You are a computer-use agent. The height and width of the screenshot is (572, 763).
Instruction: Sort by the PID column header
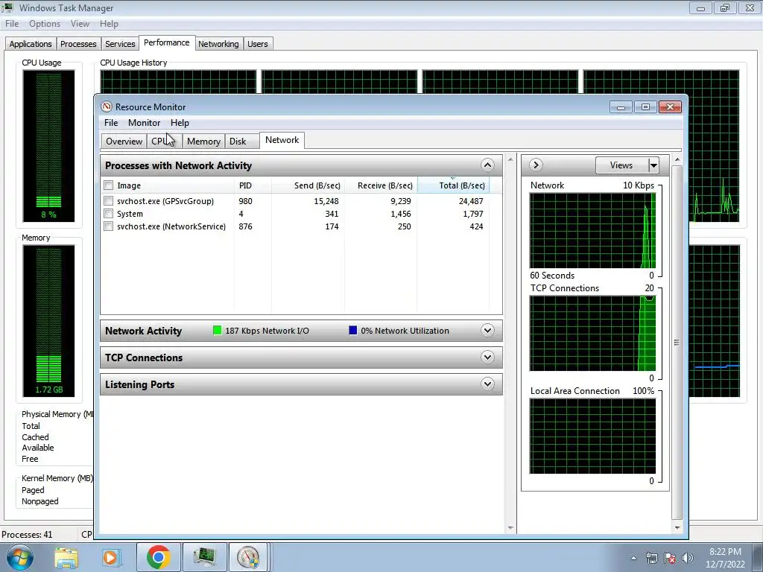(253, 185)
